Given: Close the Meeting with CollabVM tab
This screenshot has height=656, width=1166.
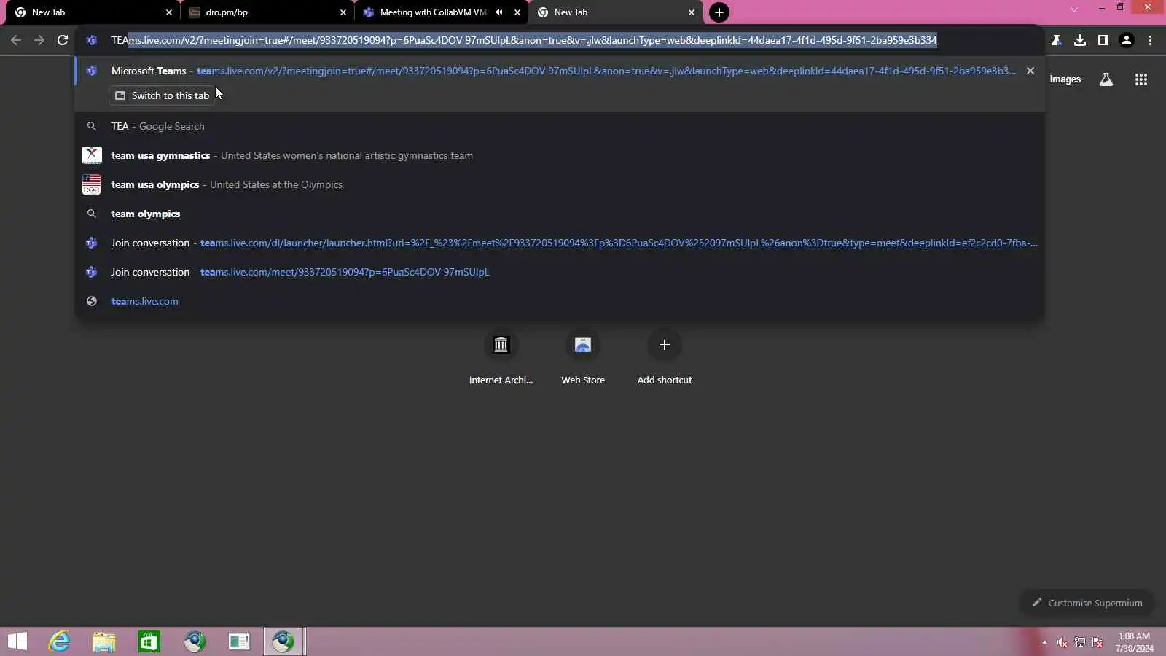Looking at the screenshot, I should pos(517,12).
